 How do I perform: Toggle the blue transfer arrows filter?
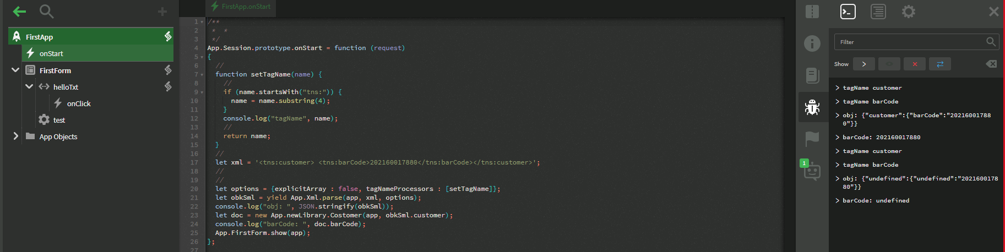pos(940,64)
